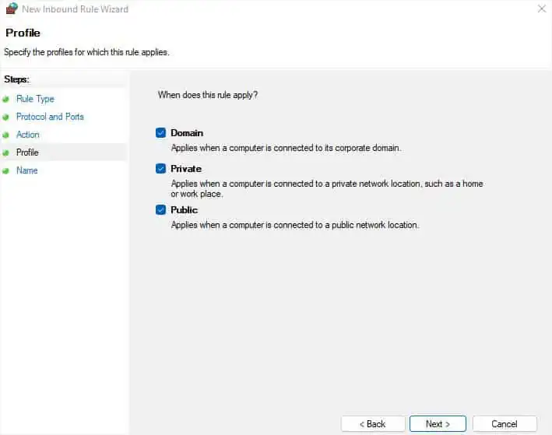
Task: Click the green bullet beside Protocol and Ports
Action: pos(6,118)
